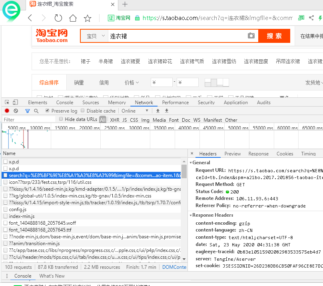Click the inspect element picker icon
Screen dimensions: 323x286
click(7, 102)
